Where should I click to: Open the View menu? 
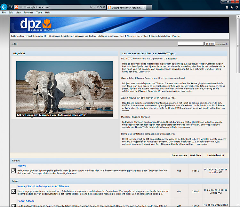(x=18, y=12)
